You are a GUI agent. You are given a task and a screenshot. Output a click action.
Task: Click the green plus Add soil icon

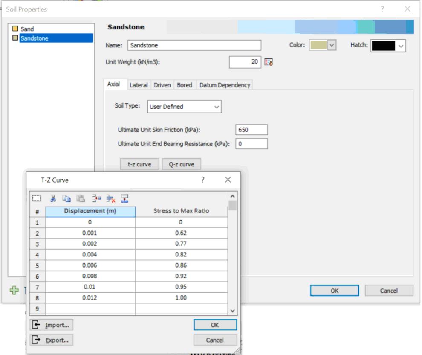[x=14, y=290]
